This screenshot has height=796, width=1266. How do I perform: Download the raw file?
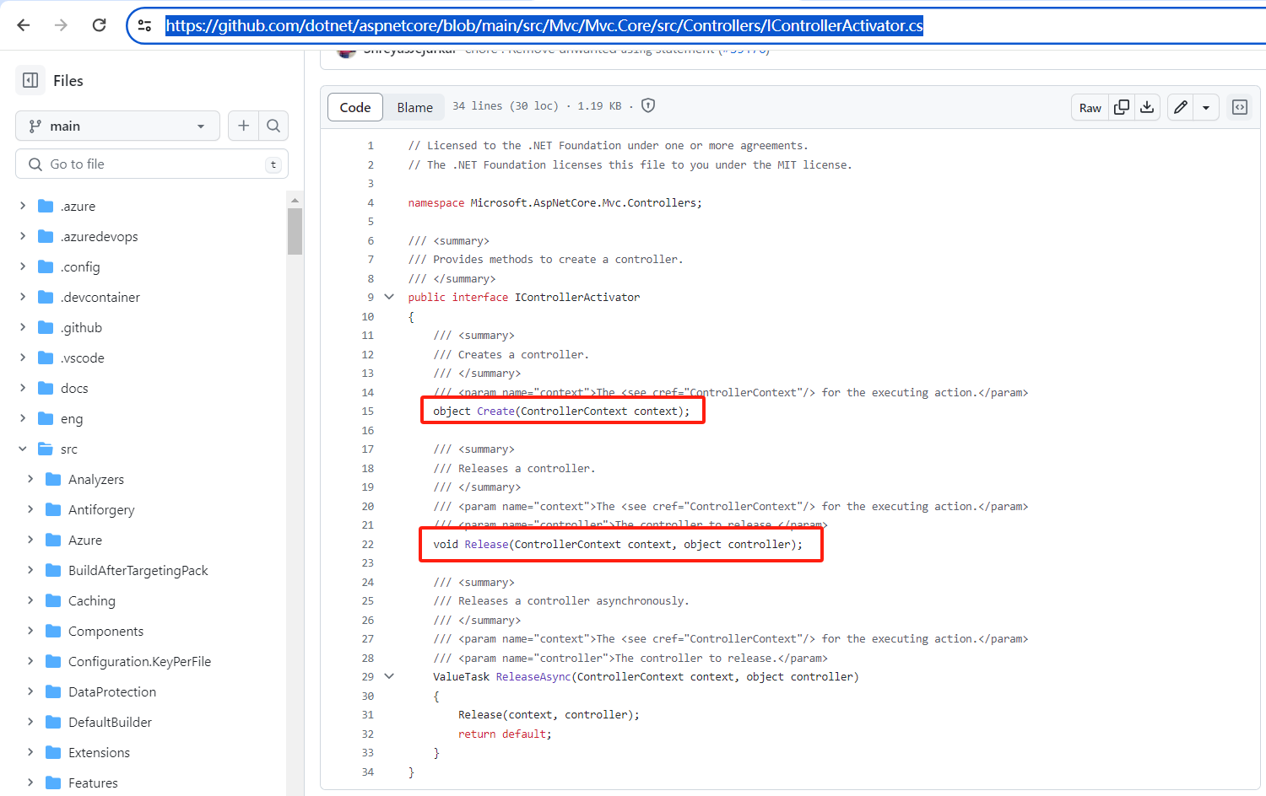point(1147,107)
